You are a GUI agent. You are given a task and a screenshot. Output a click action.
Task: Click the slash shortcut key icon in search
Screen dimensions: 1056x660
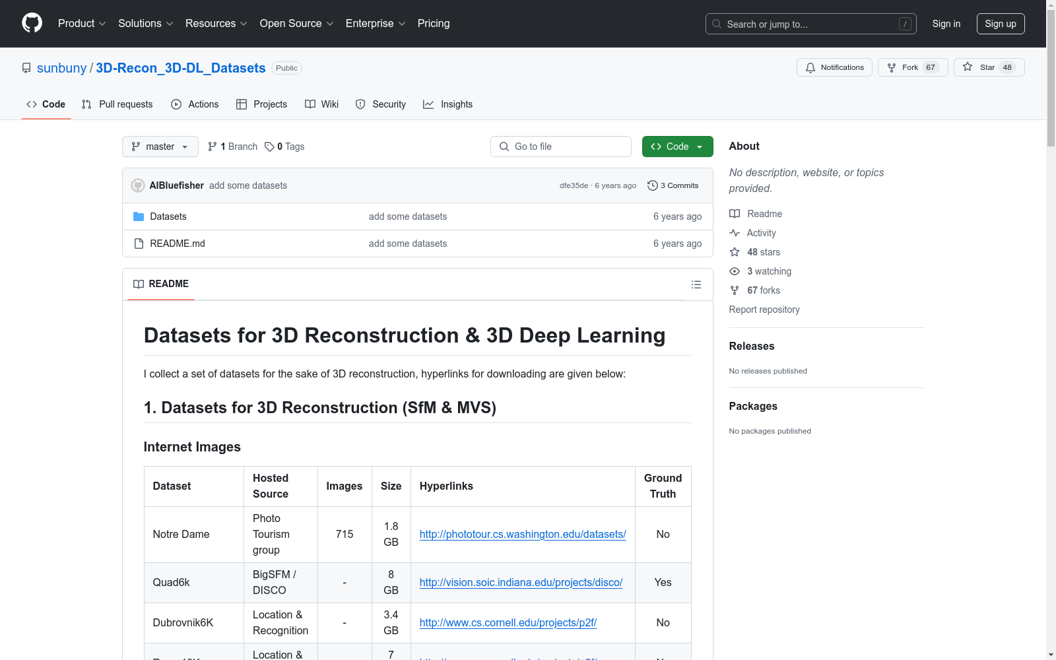pyautogui.click(x=905, y=24)
